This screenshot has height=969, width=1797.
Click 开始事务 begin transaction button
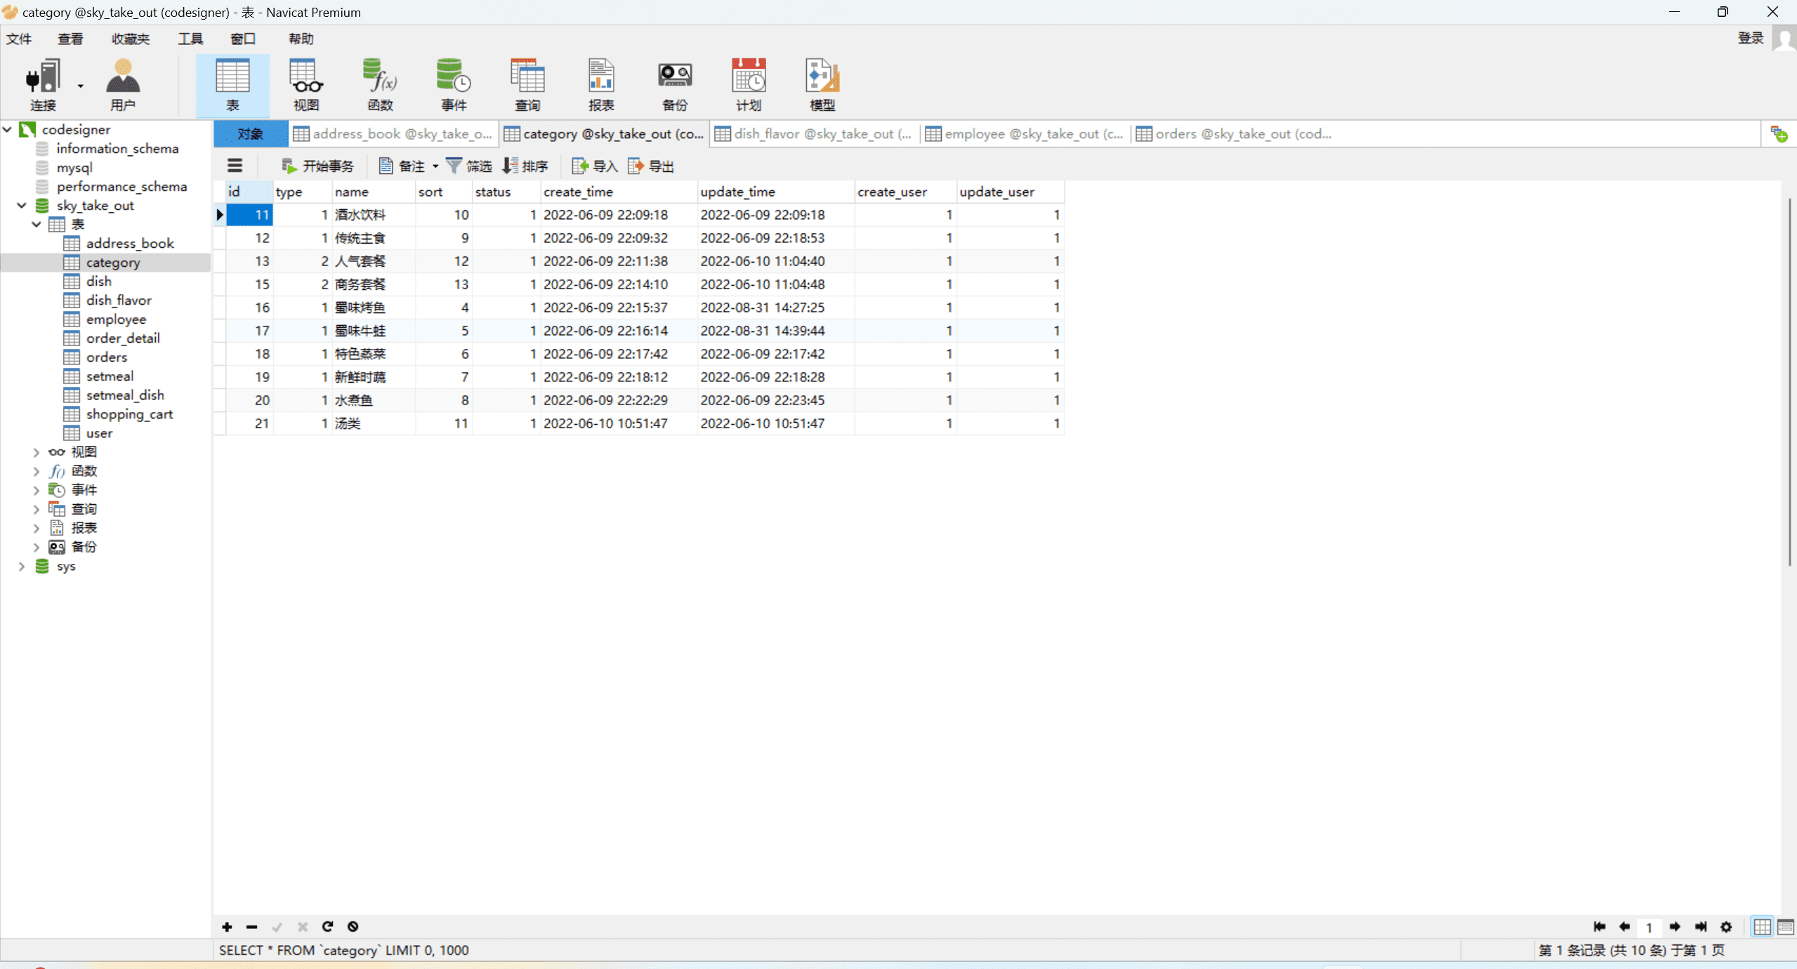tap(317, 166)
